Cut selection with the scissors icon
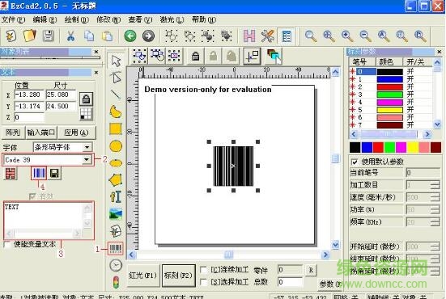This screenshot has height=299, width=446. [x=70, y=36]
